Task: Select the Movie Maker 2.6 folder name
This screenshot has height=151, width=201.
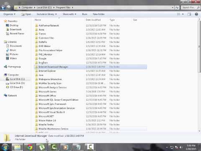Action: [x=47, y=120]
